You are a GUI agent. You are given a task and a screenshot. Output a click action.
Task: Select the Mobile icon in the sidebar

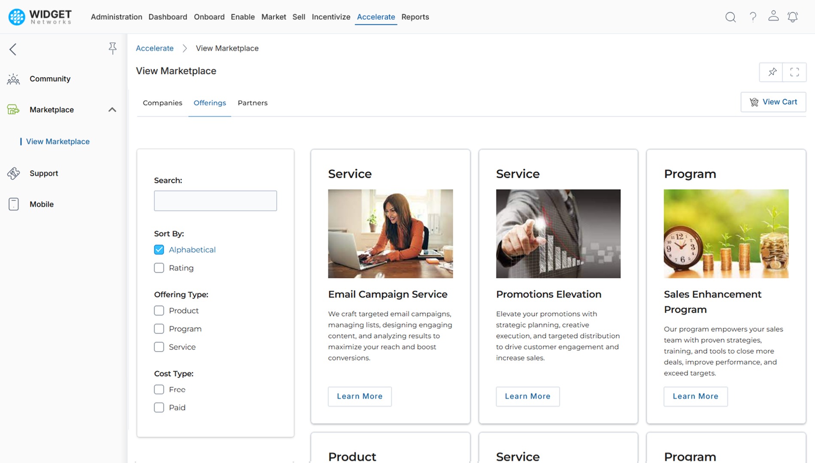coord(13,204)
